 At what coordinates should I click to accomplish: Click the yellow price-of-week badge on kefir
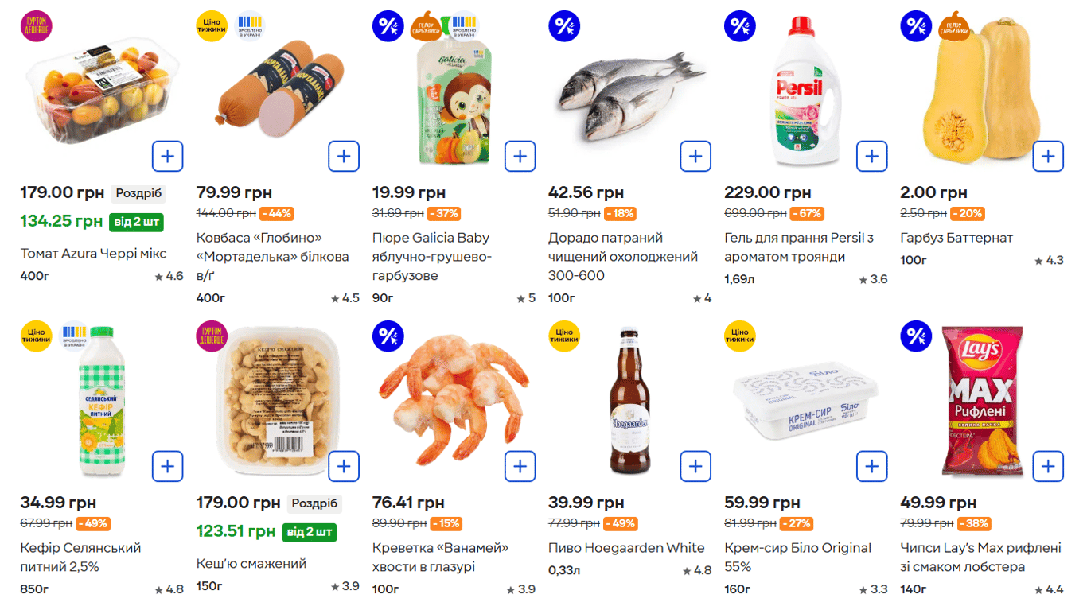(x=36, y=336)
